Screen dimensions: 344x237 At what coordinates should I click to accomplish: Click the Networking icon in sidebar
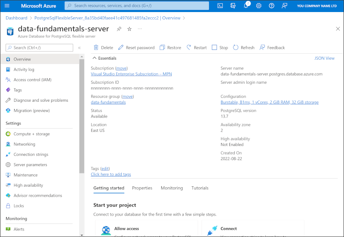(x=8, y=144)
